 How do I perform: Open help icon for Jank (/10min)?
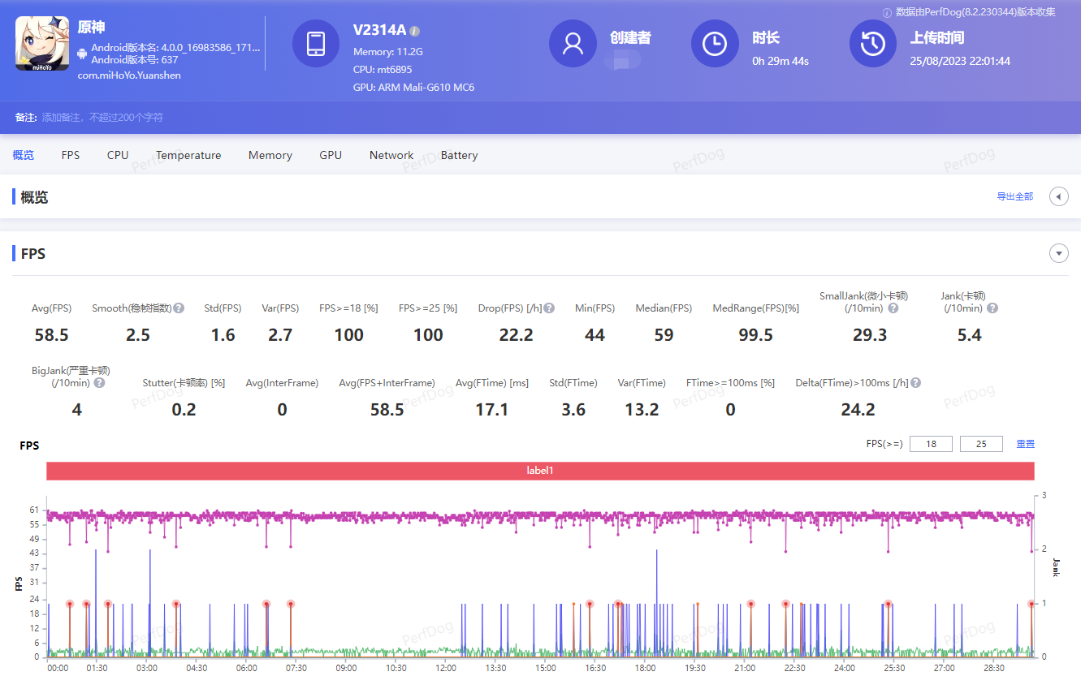[992, 308]
